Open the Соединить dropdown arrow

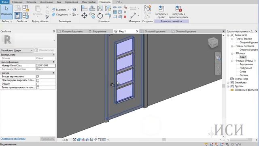point(70,15)
